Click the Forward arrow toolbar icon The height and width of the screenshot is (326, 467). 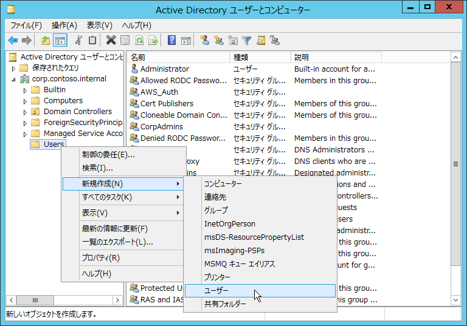click(x=27, y=41)
